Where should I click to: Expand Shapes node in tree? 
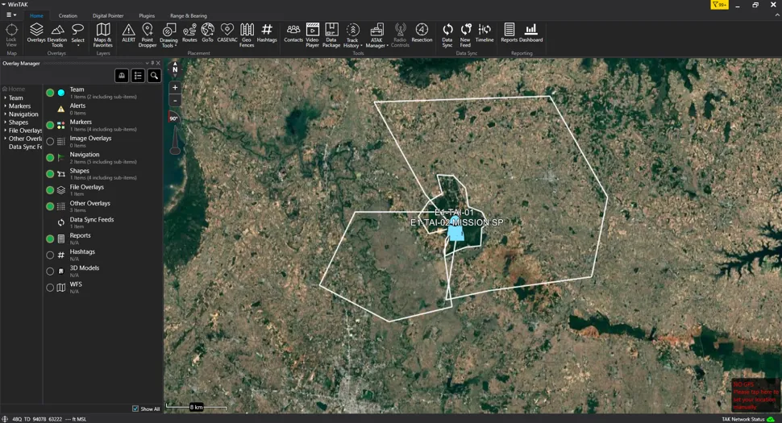(6, 122)
